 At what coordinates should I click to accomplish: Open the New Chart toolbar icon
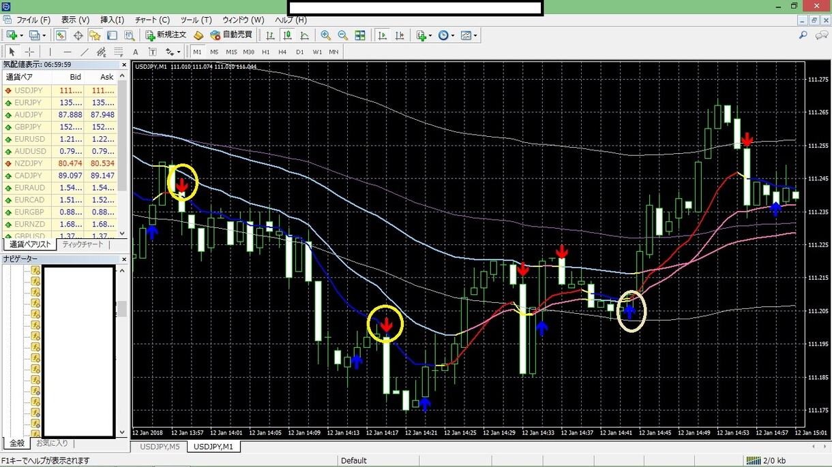point(12,35)
